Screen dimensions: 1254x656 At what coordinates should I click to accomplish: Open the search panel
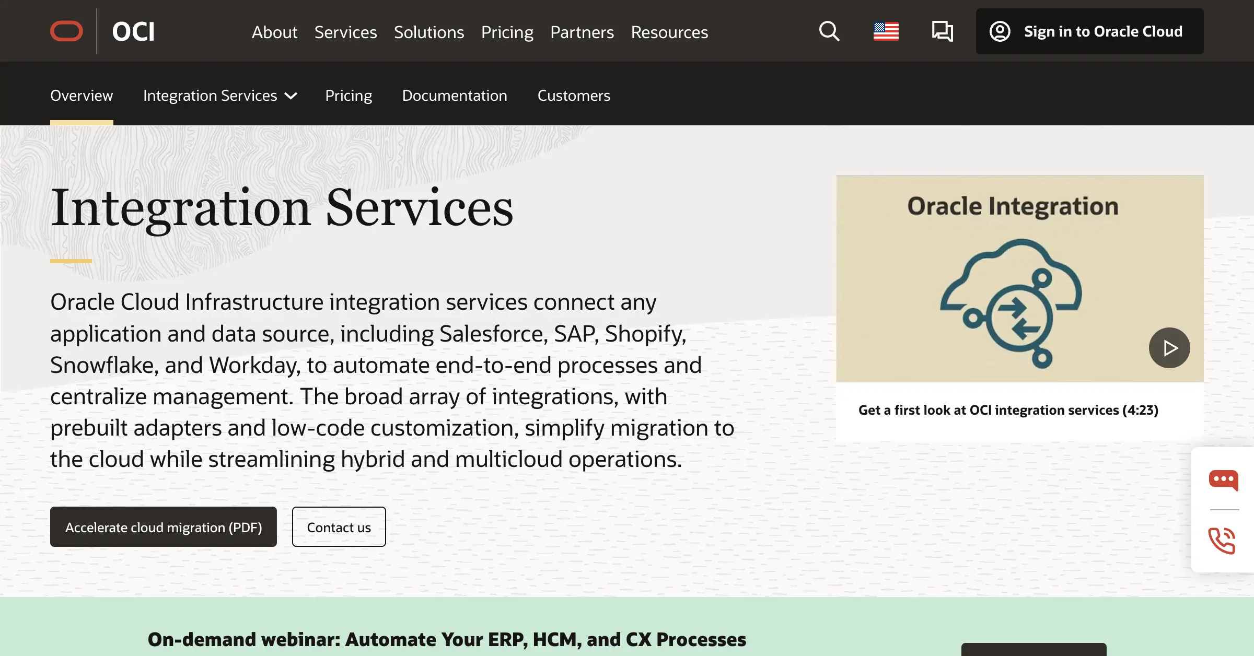click(829, 31)
